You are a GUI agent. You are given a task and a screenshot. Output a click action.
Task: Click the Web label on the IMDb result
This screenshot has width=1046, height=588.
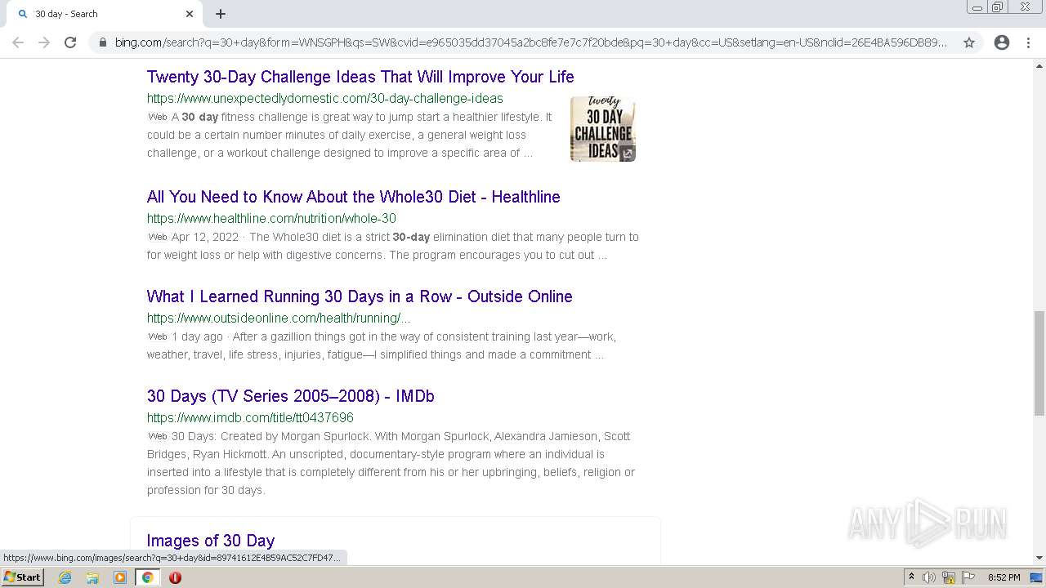[x=158, y=436]
